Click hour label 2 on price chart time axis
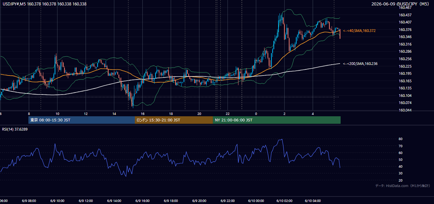The width and height of the screenshot is (434, 204). click(x=285, y=114)
